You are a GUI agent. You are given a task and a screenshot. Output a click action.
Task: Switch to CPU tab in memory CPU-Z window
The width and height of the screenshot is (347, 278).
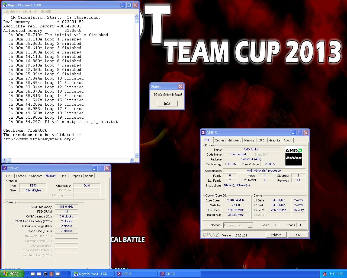point(9,176)
